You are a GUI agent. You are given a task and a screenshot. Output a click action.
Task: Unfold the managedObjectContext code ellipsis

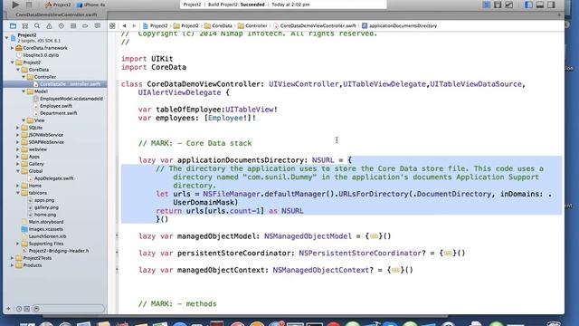396,270
